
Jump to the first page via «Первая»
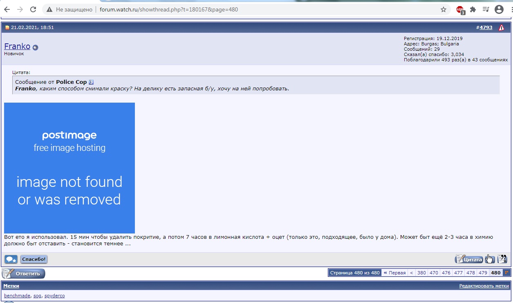395,273
